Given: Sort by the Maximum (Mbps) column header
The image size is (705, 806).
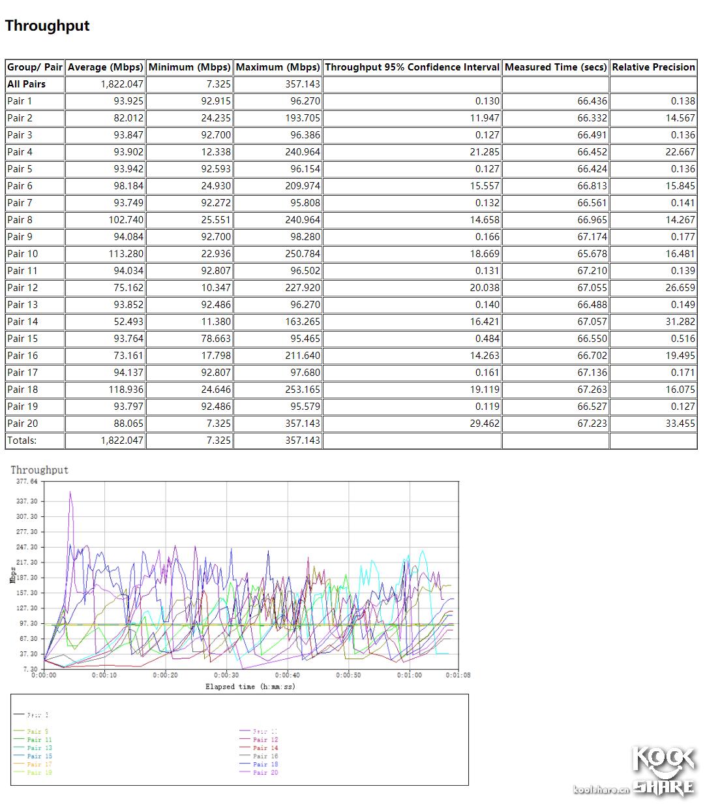Looking at the screenshot, I should pyautogui.click(x=278, y=67).
